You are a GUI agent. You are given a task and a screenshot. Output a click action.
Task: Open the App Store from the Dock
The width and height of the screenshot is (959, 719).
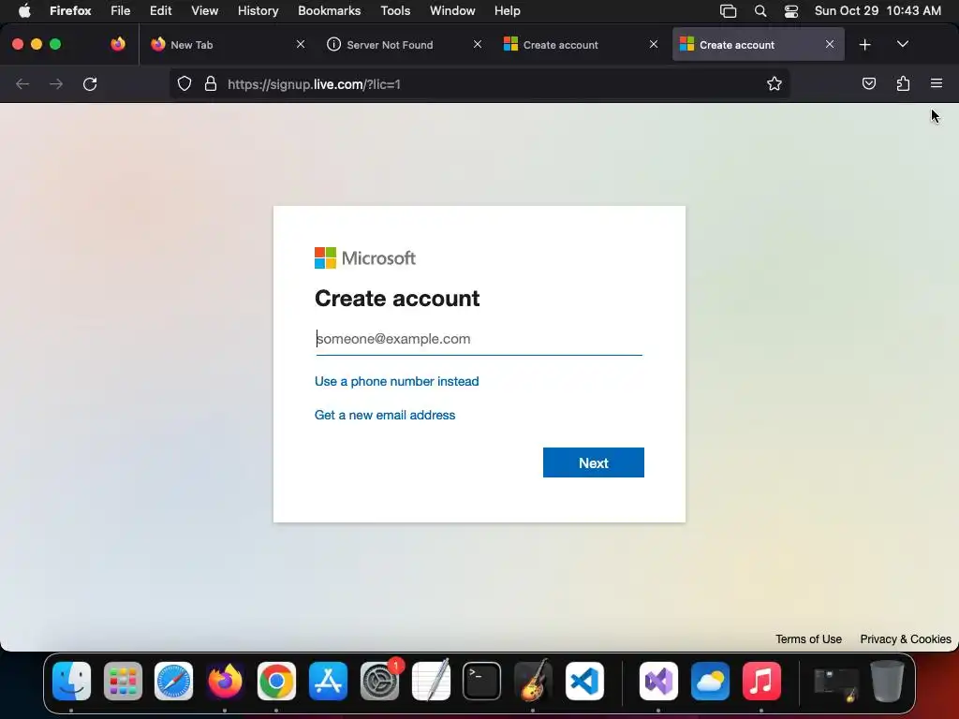point(328,682)
